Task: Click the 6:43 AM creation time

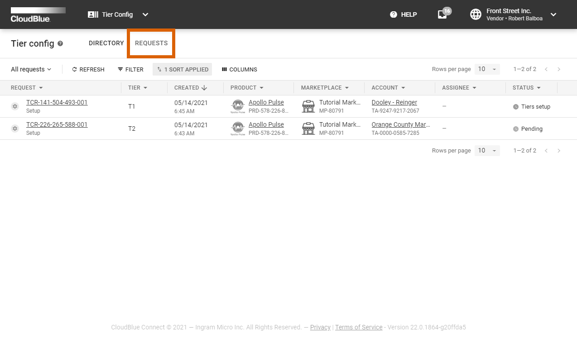Action: (x=184, y=133)
